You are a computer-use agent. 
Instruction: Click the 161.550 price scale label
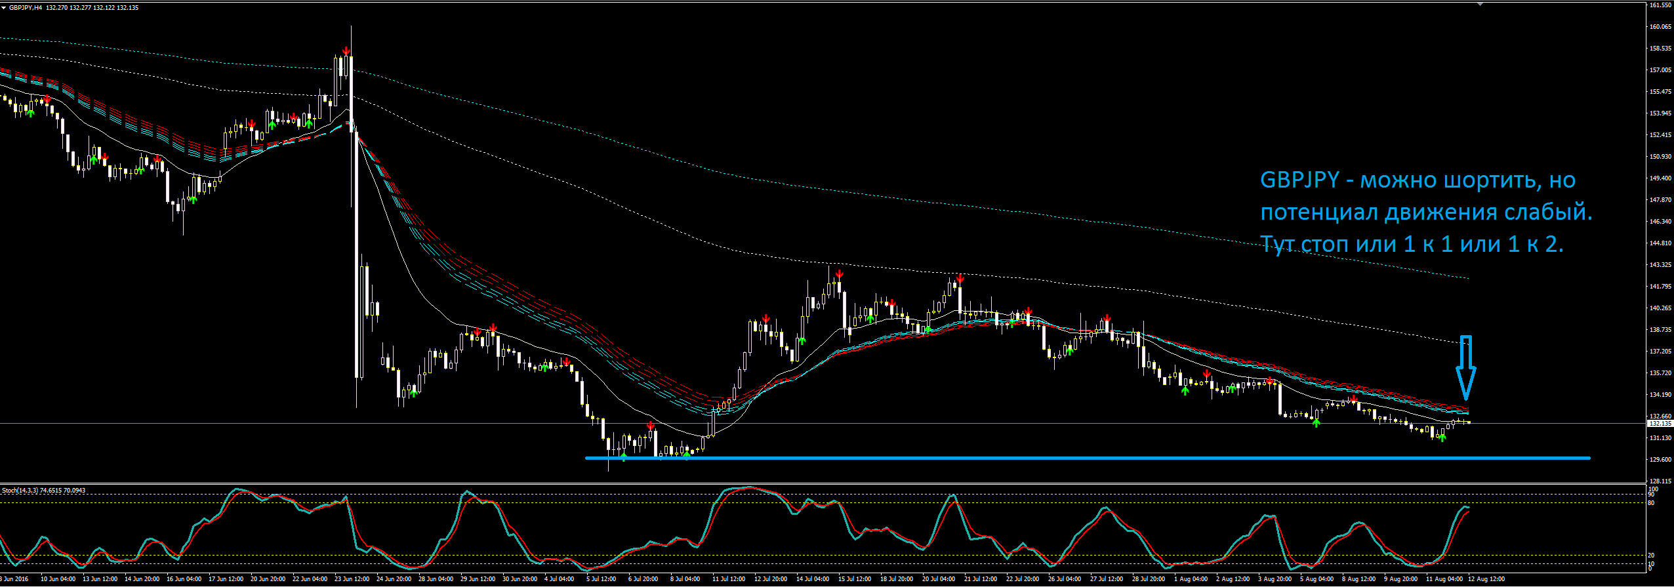tap(1660, 5)
